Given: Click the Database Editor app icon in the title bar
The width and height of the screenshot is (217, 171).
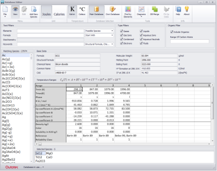Looking at the screenshot, I should 3,2.
